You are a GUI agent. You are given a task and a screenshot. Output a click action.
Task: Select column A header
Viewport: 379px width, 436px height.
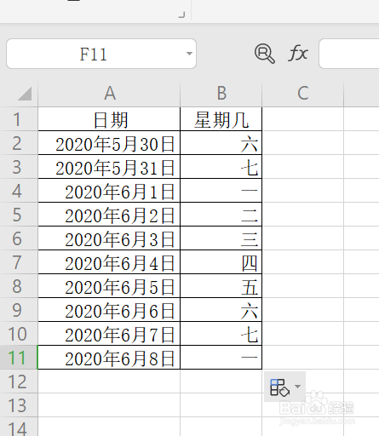point(109,94)
